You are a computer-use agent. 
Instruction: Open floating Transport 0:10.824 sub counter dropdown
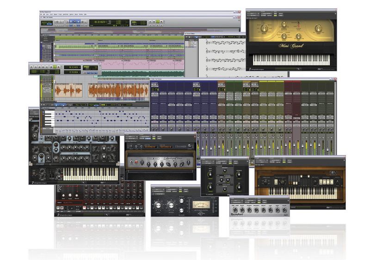tap(79, 72)
